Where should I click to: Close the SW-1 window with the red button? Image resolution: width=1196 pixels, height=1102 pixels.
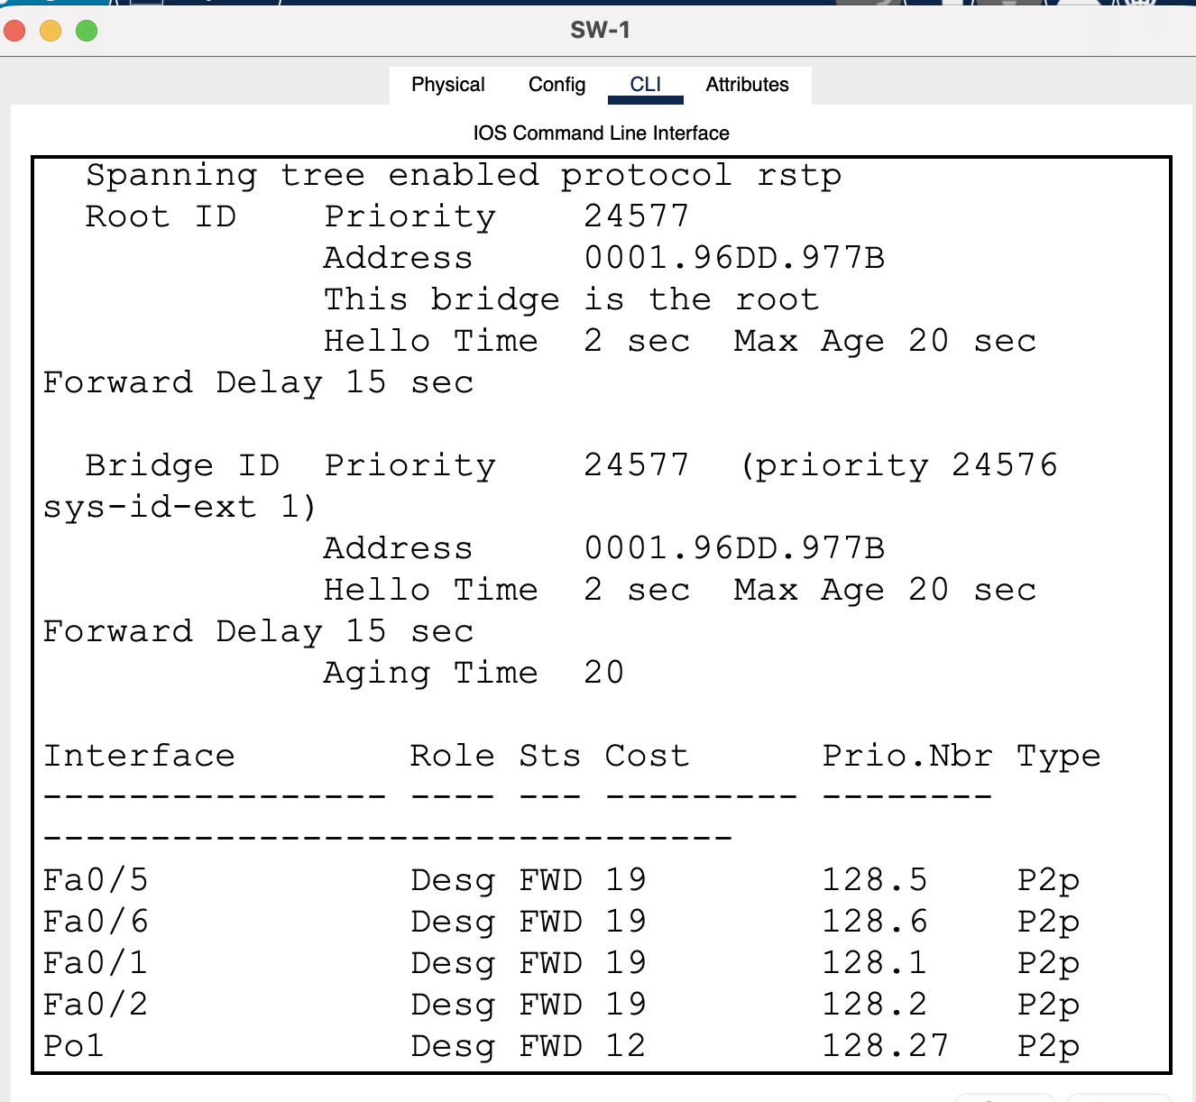pyautogui.click(x=14, y=31)
